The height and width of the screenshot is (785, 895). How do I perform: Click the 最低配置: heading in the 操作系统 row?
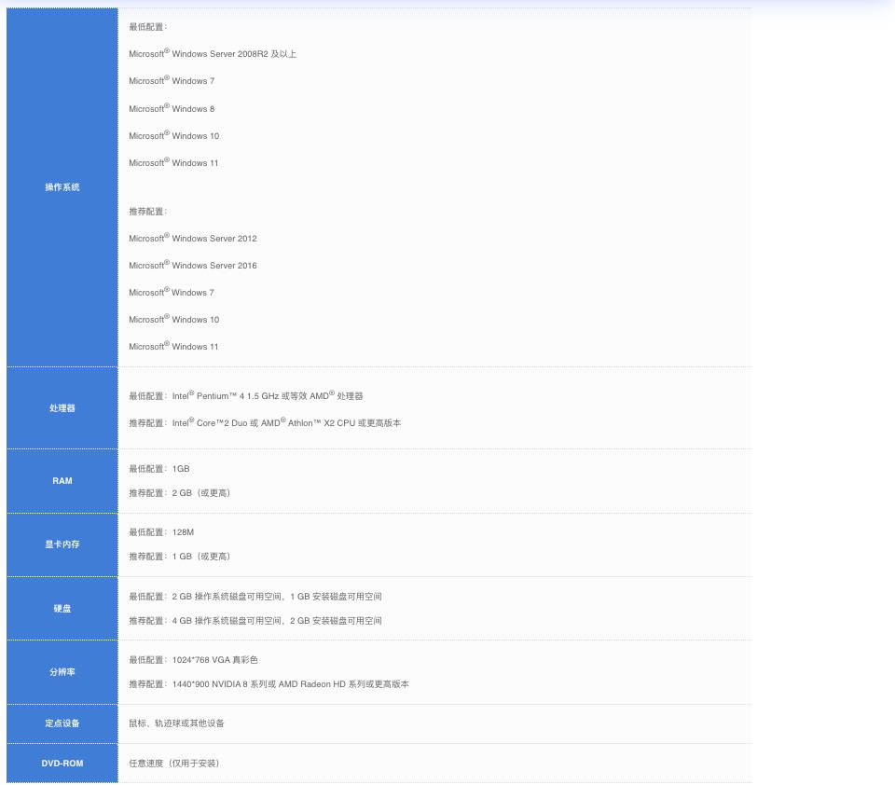[x=148, y=27]
